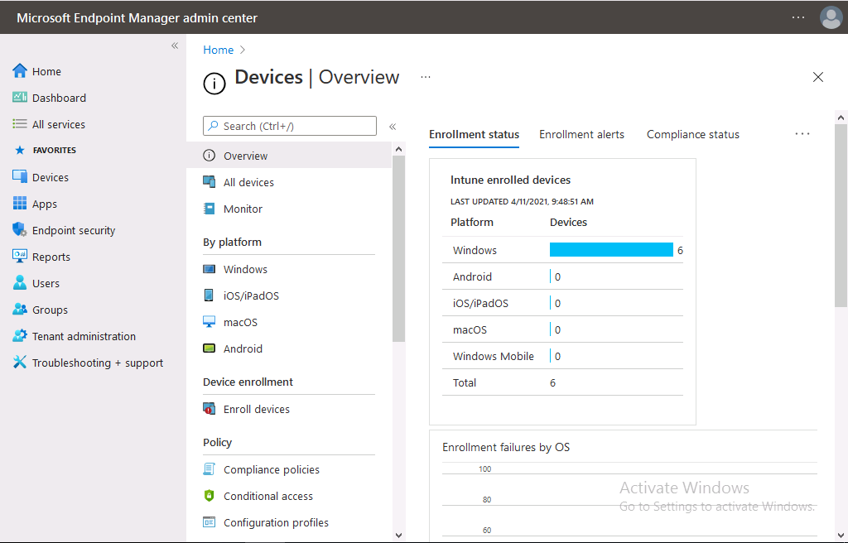Click the Troubleshooting + support tools icon
Image resolution: width=848 pixels, height=543 pixels.
coord(20,363)
